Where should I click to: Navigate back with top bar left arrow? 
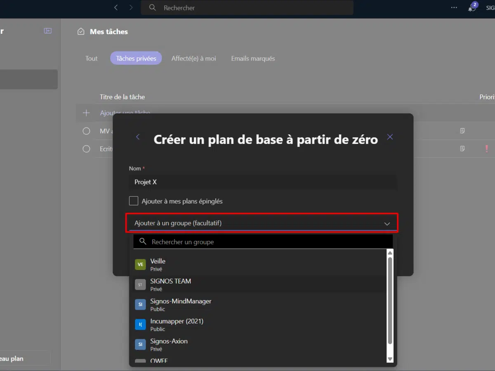tap(116, 7)
